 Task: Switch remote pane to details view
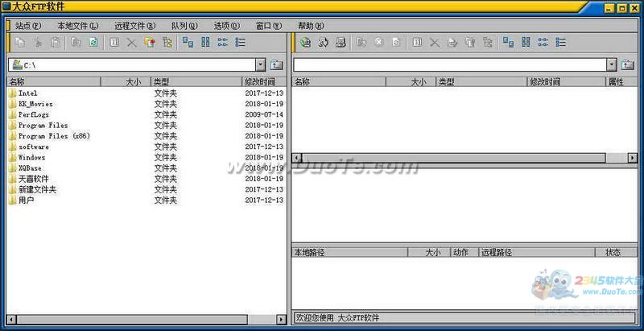click(x=560, y=43)
